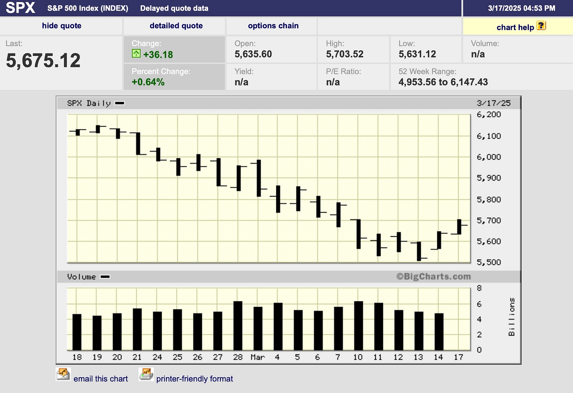The image size is (573, 393).
Task: Open the printer-friendly format link
Action: pyautogui.click(x=194, y=379)
